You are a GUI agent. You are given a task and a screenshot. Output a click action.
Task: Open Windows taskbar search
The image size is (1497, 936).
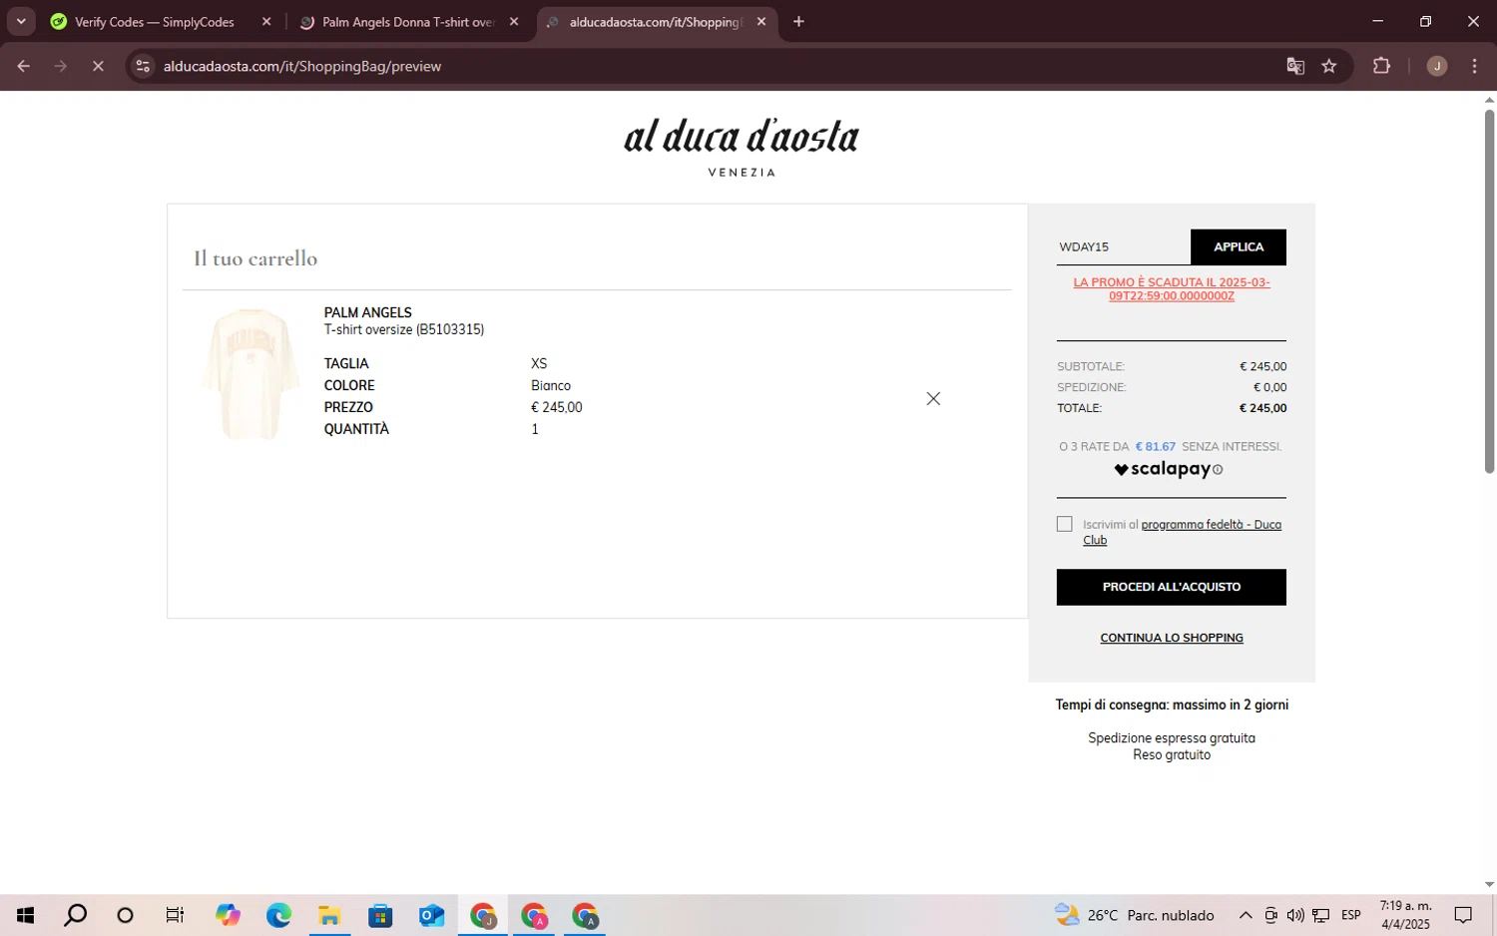click(75, 915)
